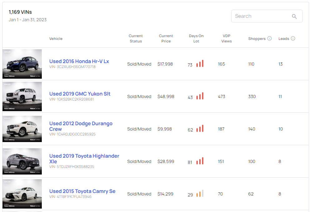Open Used 2016 Honda Hr-V Lx link
Screen dimensions: 310x212
tap(79, 61)
